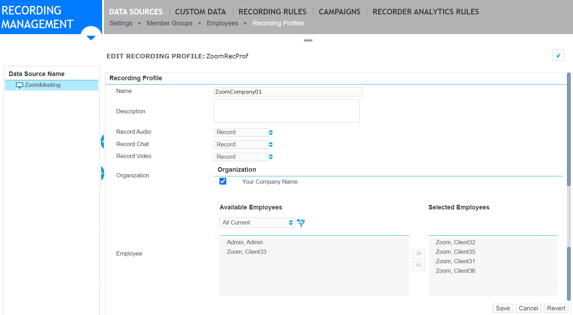
Task: Click the checkmark icon beside Edit Recording Profile
Action: coord(558,55)
